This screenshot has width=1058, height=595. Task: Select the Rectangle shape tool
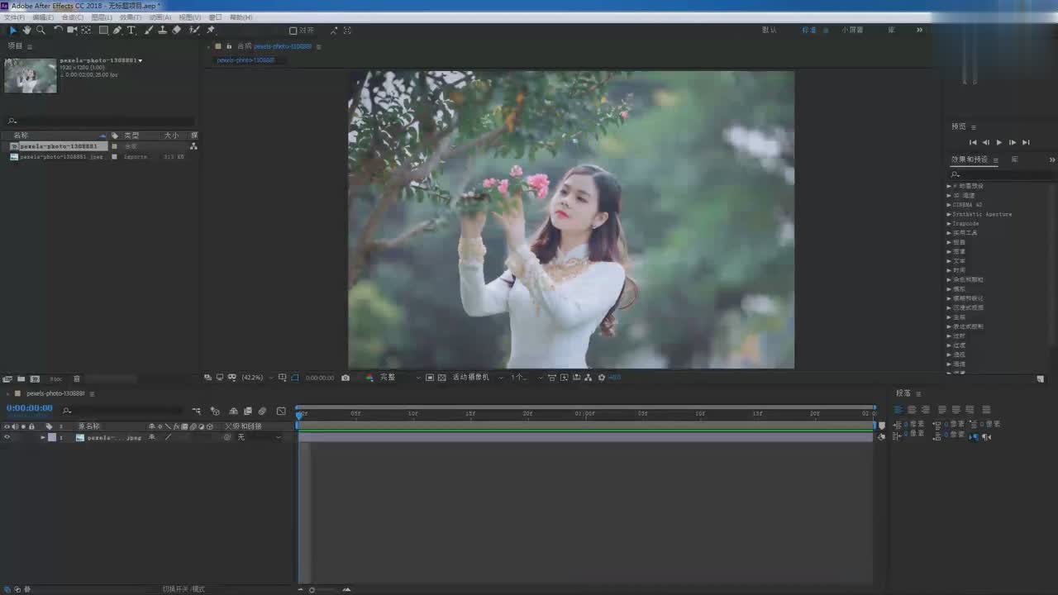(103, 30)
